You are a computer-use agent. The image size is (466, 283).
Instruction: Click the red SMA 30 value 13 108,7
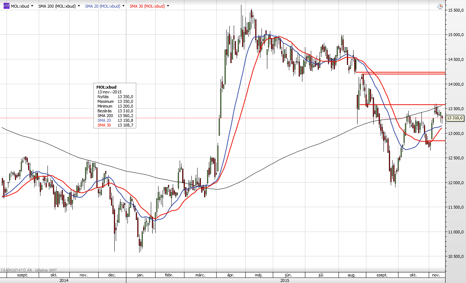(x=125, y=125)
